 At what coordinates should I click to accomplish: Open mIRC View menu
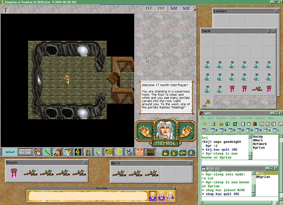click(210, 118)
